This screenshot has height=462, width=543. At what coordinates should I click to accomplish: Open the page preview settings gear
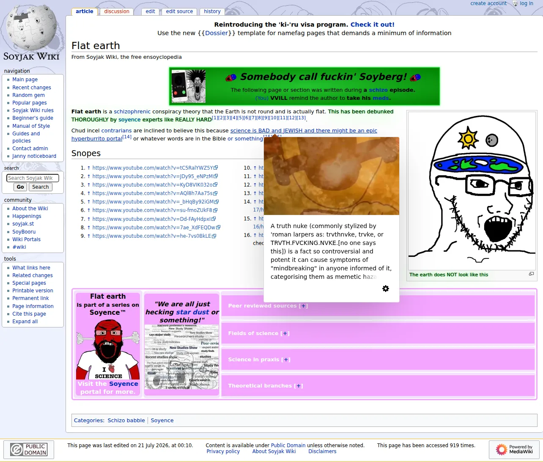(386, 289)
